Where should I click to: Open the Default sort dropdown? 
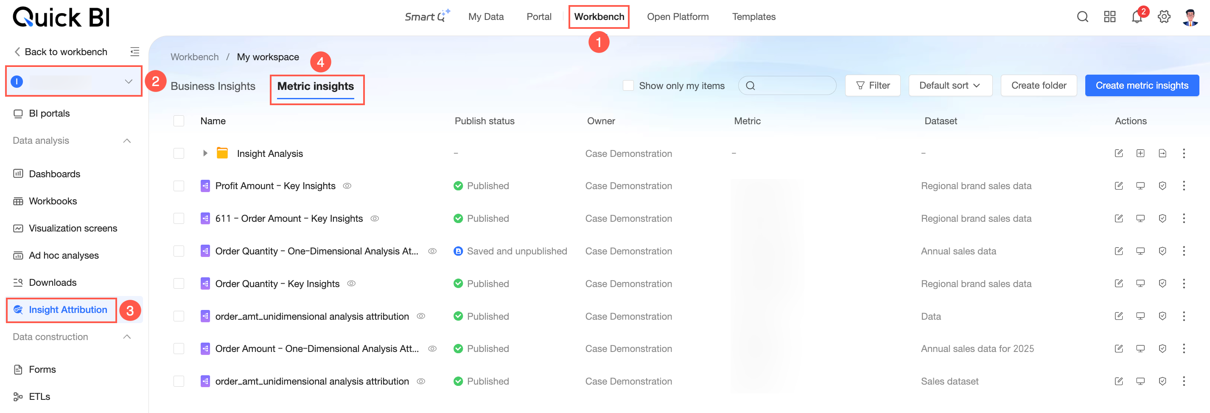pos(950,86)
